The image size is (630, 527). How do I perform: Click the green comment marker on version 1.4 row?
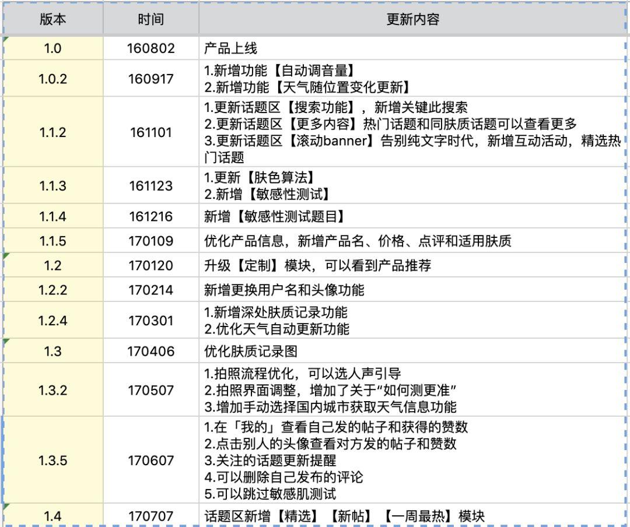[6, 507]
